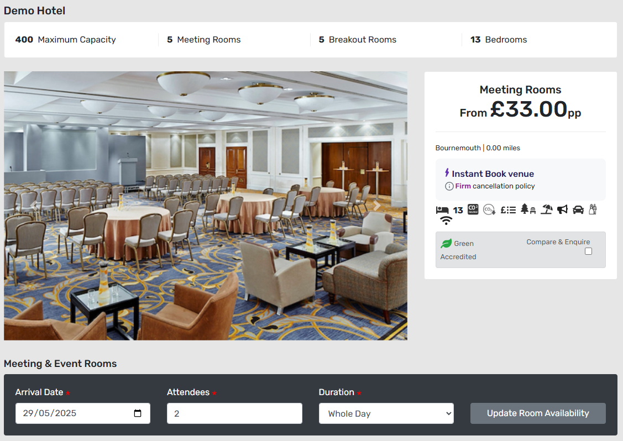Click the cancellation policy info icon
The image size is (623, 441).
[449, 186]
